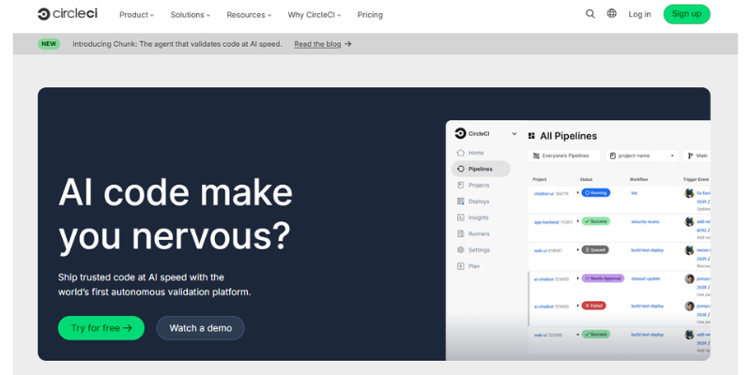Screen dimensions: 751x375
Task: Expand the Solutions dropdown menu
Action: (190, 15)
